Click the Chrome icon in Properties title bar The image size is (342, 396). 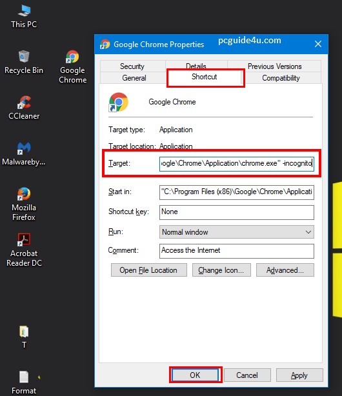(105, 45)
